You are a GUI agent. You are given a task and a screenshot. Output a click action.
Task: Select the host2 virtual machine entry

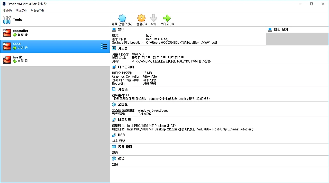click(x=55, y=59)
